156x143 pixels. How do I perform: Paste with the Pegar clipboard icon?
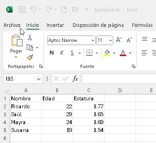(x=17, y=40)
